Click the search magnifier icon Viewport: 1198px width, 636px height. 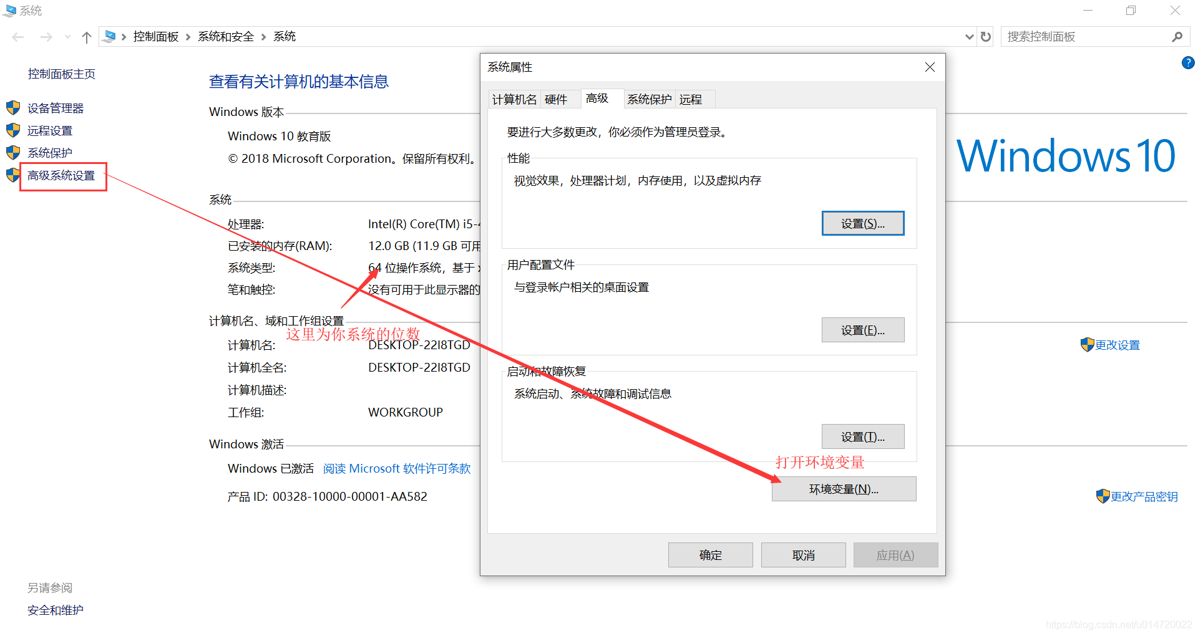tap(1177, 37)
